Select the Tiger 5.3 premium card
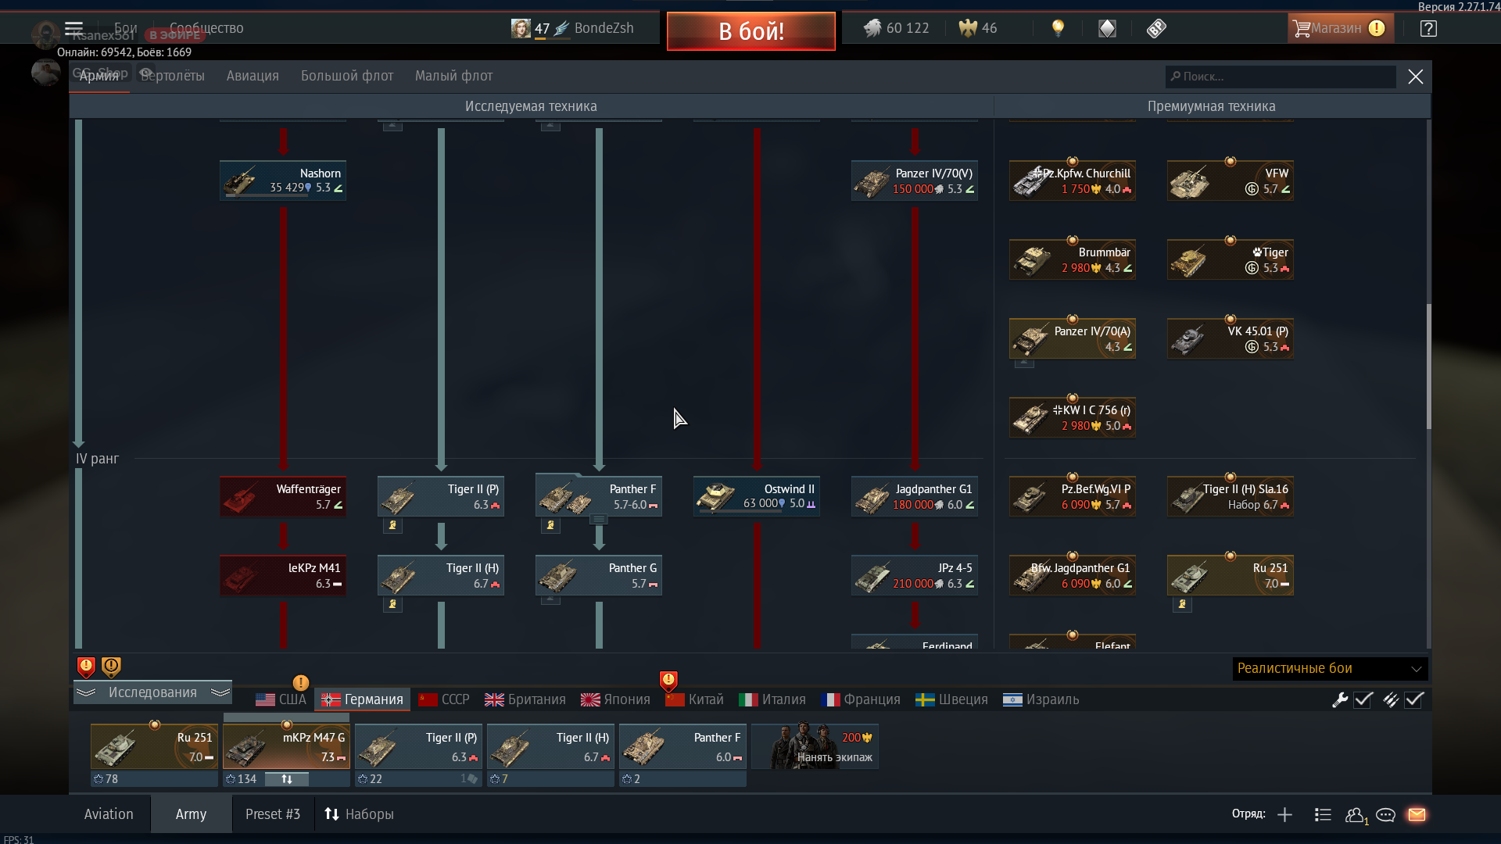Image resolution: width=1501 pixels, height=844 pixels. pyautogui.click(x=1231, y=259)
